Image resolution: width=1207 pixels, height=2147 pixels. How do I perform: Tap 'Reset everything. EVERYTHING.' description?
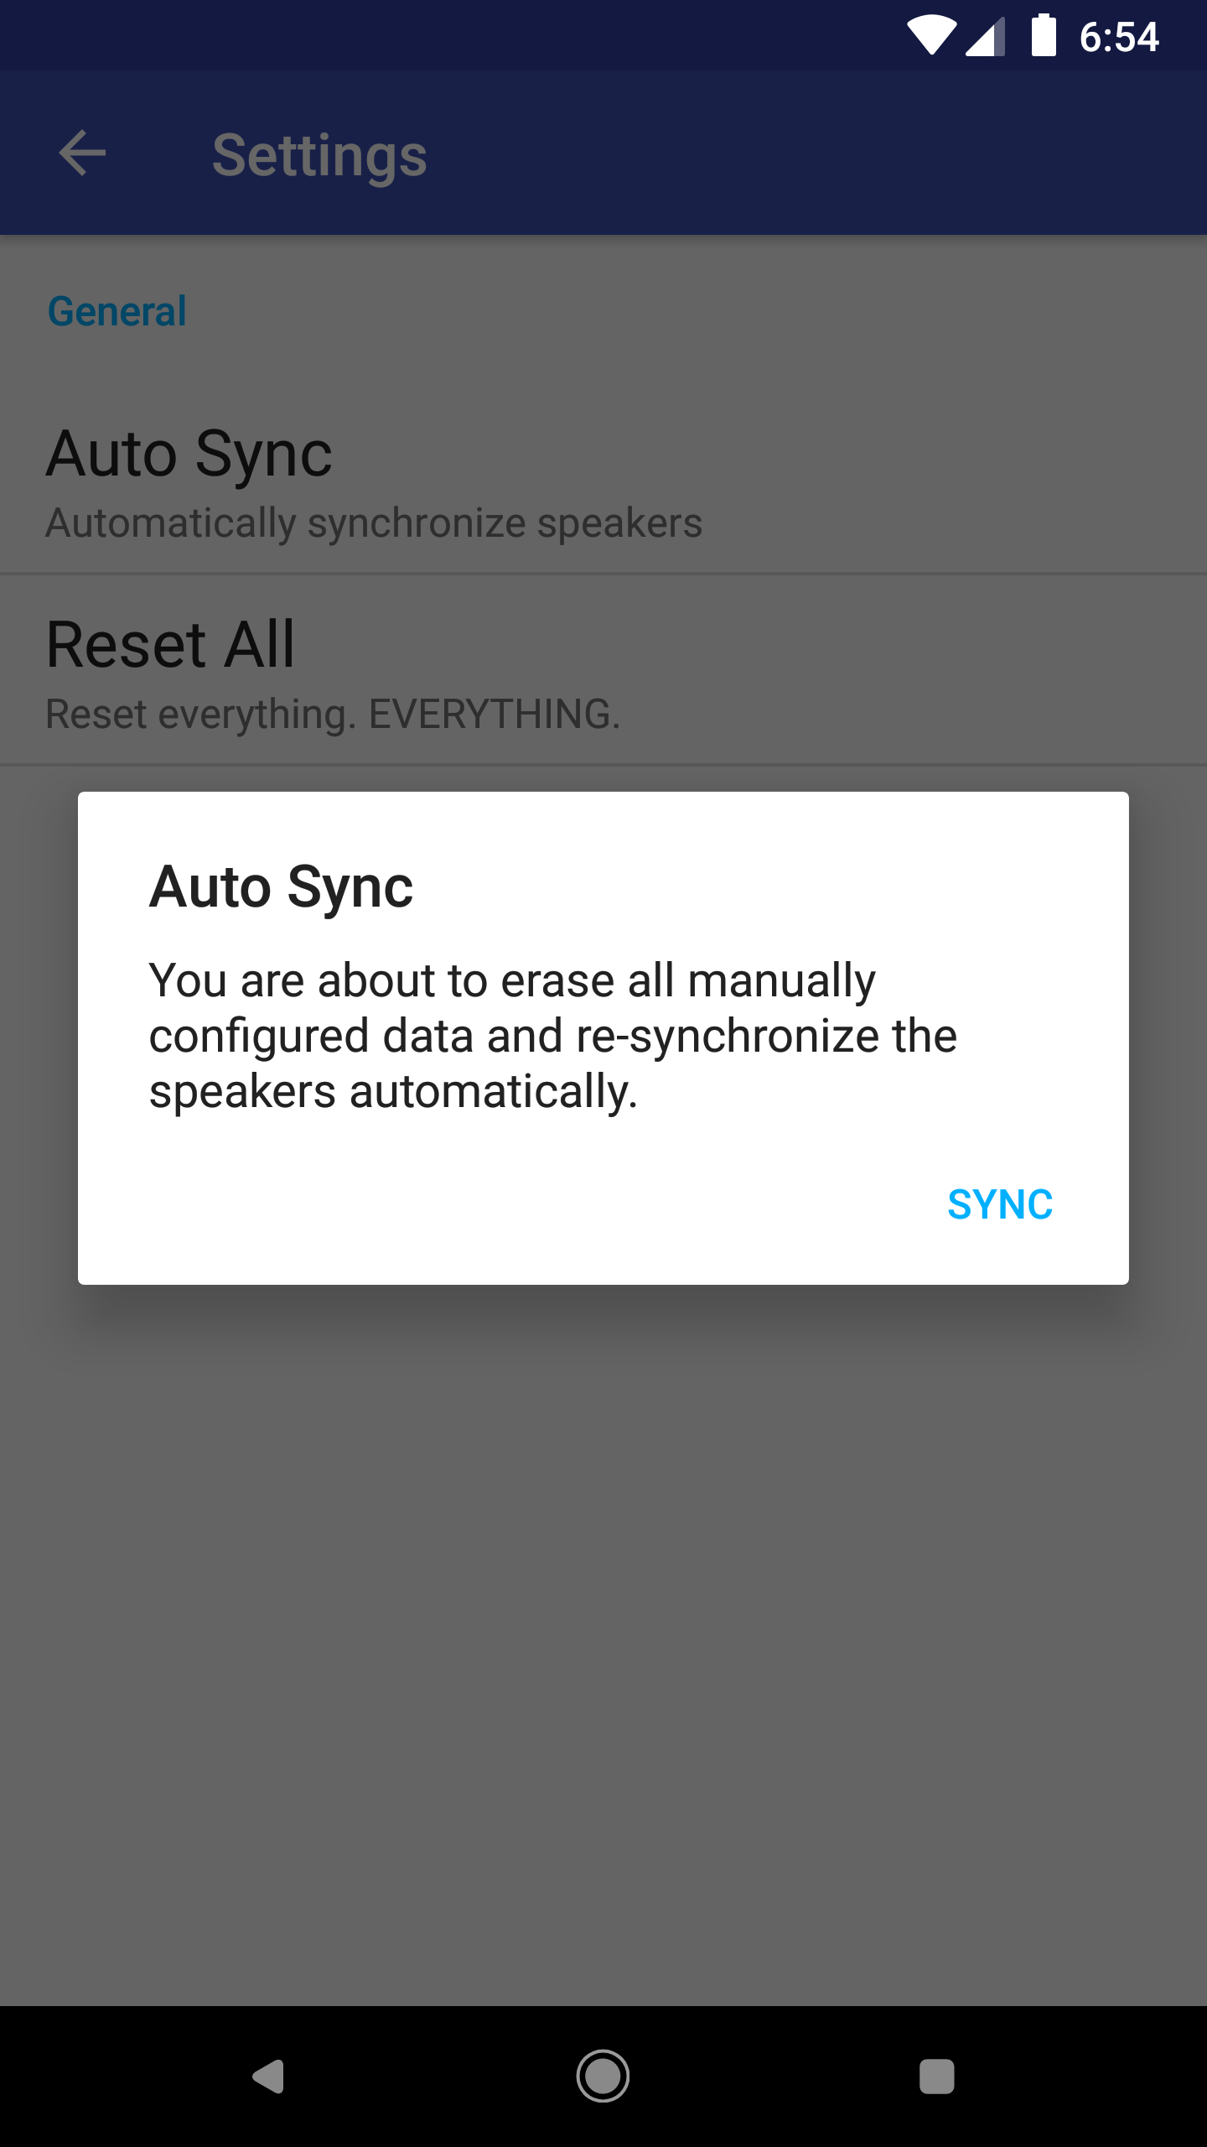tap(333, 714)
